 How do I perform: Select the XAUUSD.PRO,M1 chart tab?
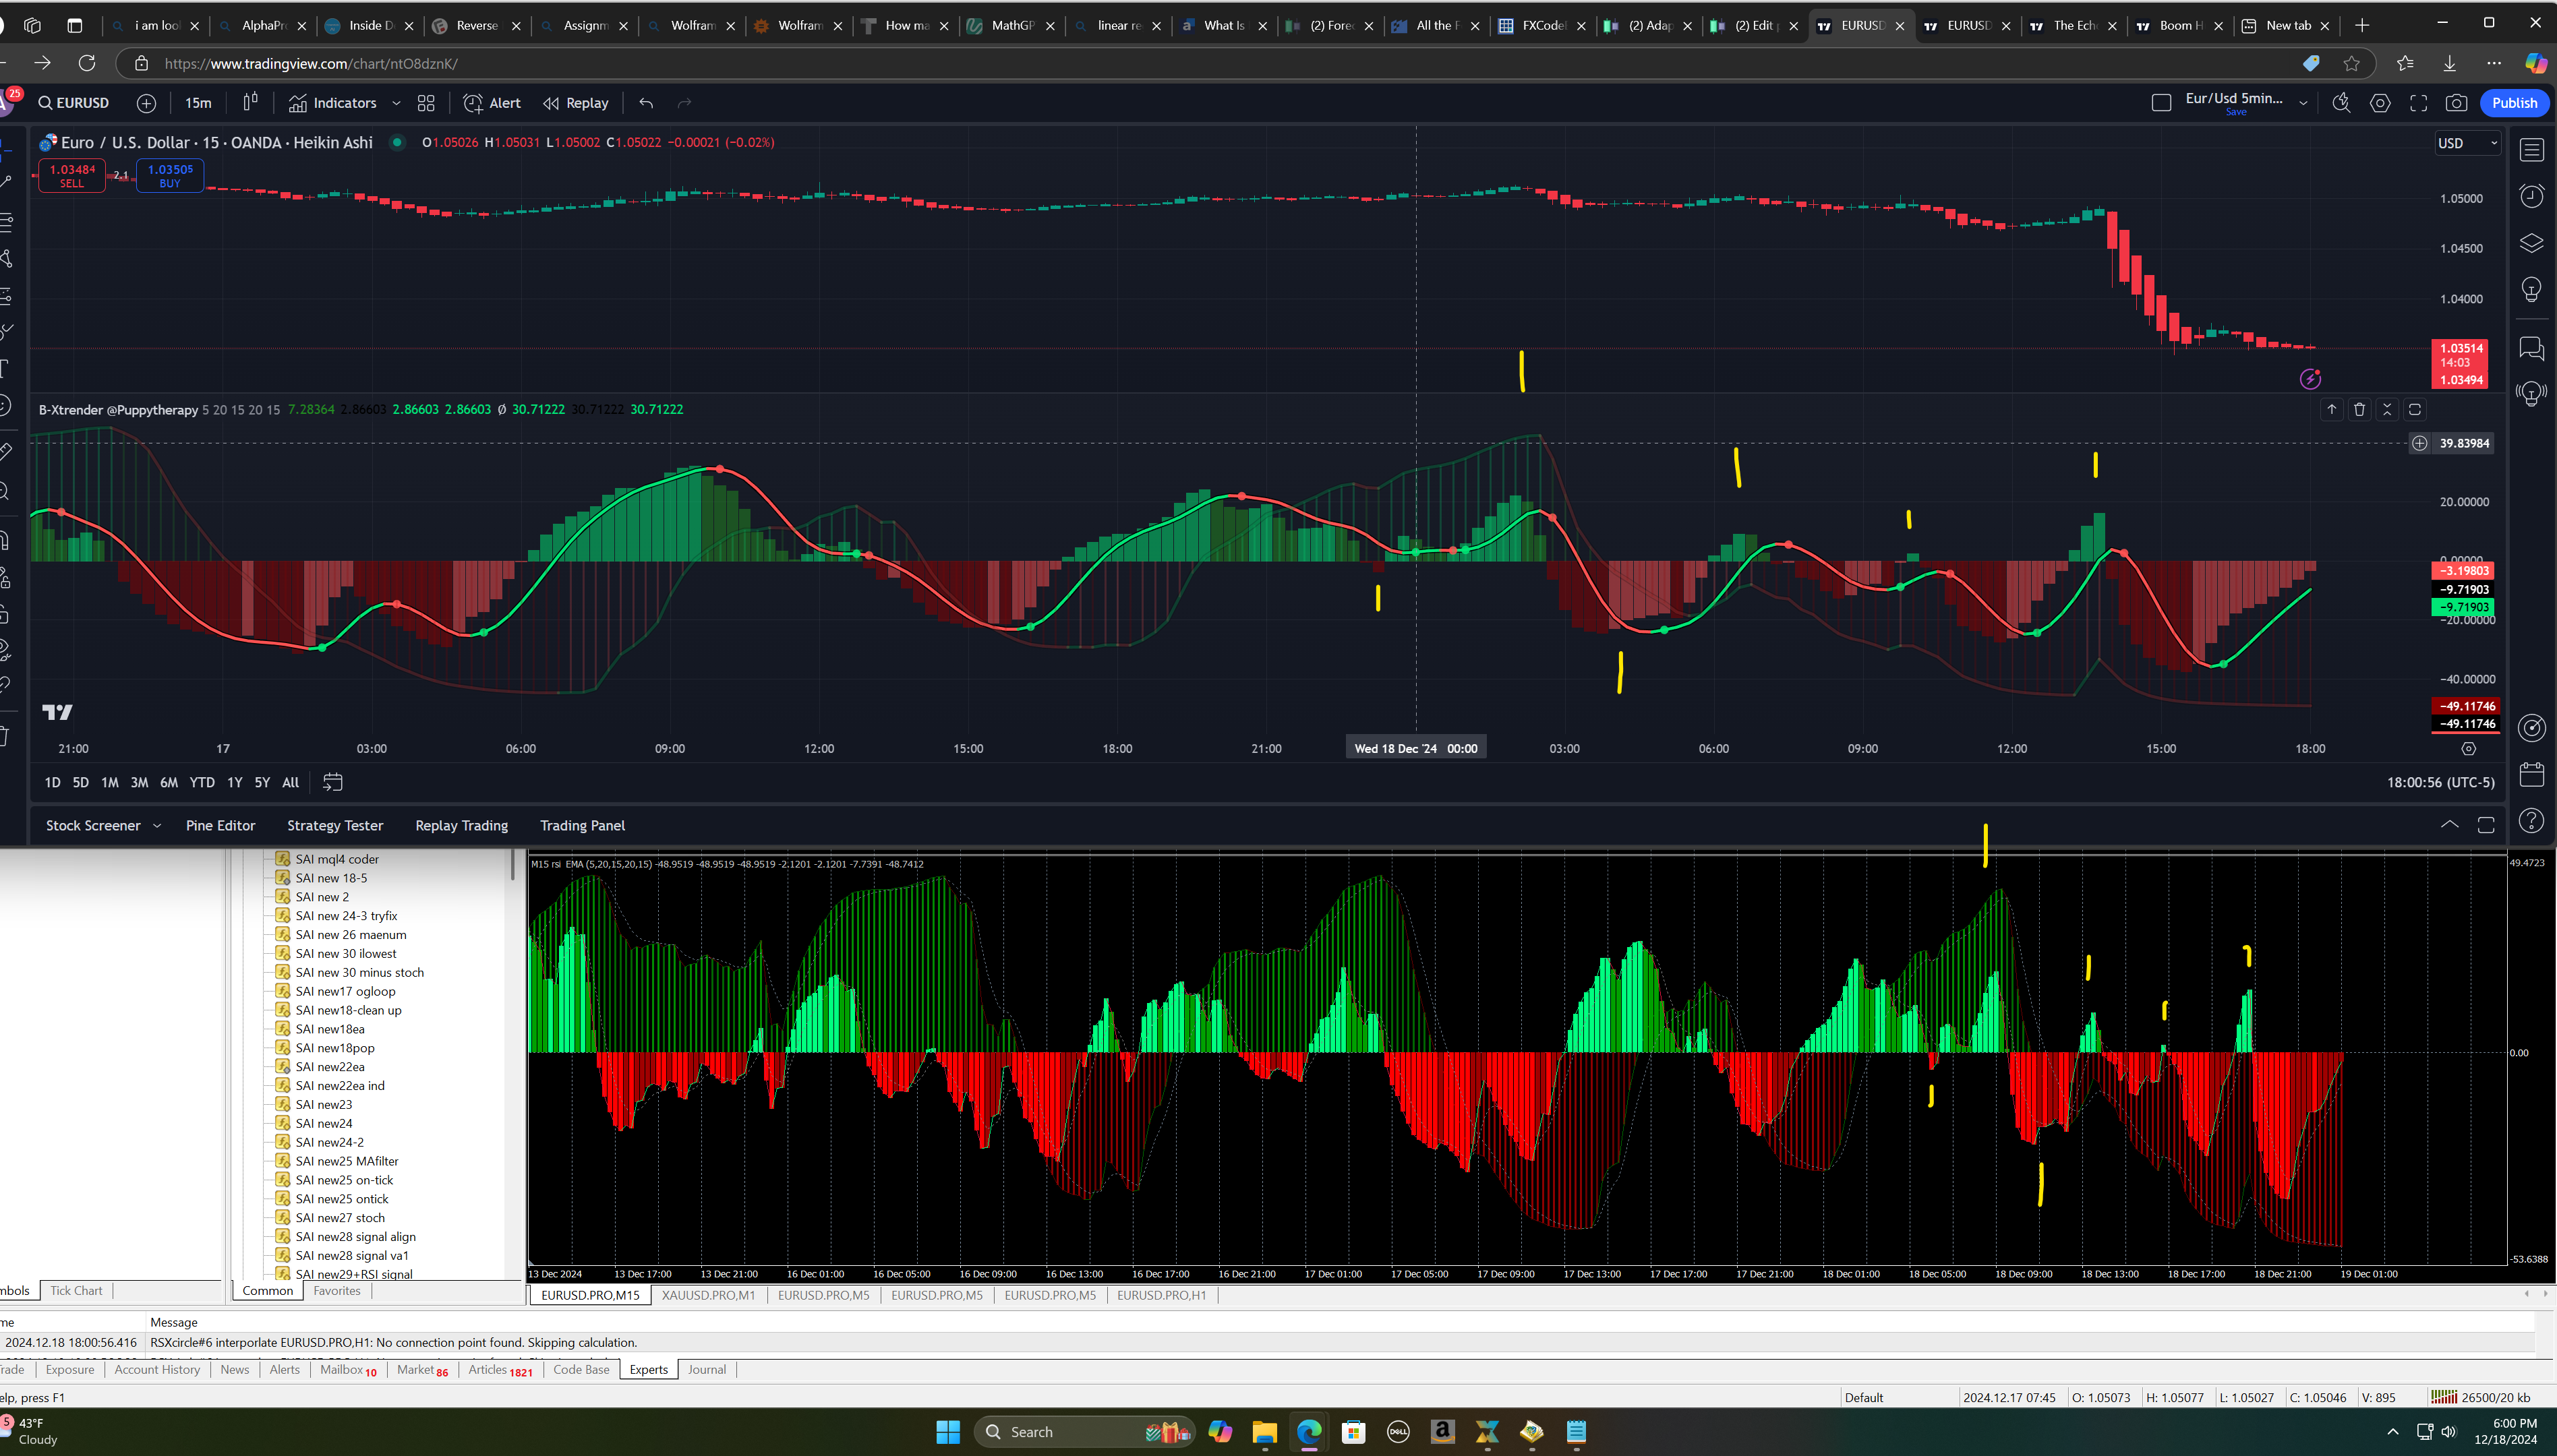click(708, 1295)
